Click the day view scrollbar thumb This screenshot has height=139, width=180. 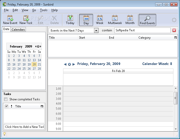click(176, 98)
